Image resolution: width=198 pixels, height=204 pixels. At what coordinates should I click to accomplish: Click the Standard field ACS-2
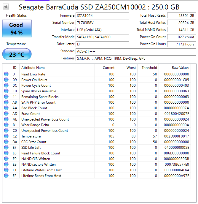(136, 51)
